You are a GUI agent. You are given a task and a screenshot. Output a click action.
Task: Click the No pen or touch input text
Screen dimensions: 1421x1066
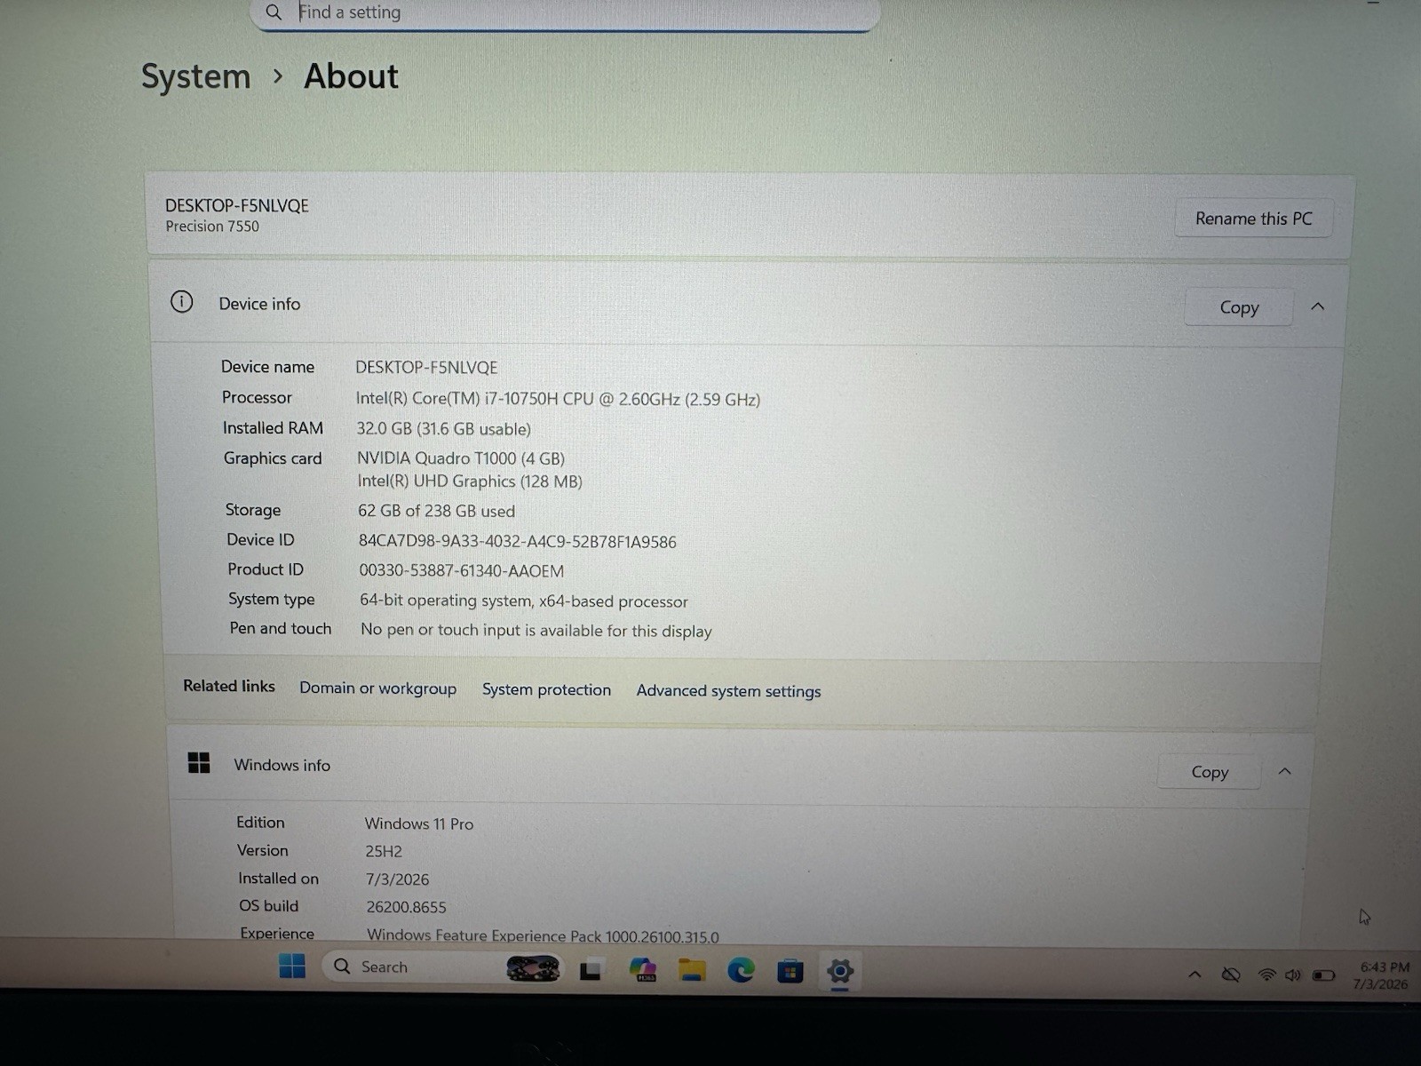click(x=536, y=630)
